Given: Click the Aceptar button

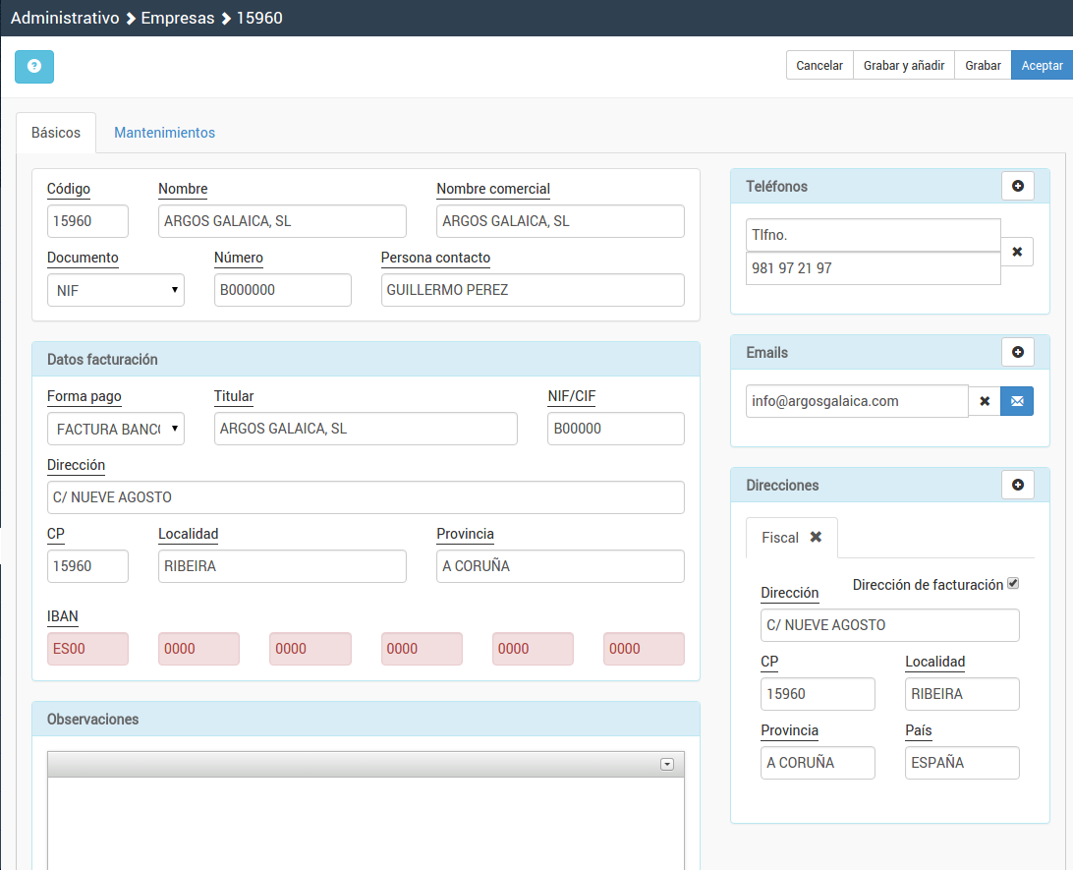Looking at the screenshot, I should (x=1042, y=66).
